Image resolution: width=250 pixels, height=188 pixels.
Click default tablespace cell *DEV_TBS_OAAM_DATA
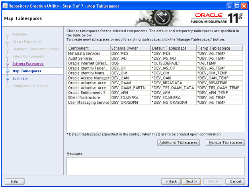174,88
